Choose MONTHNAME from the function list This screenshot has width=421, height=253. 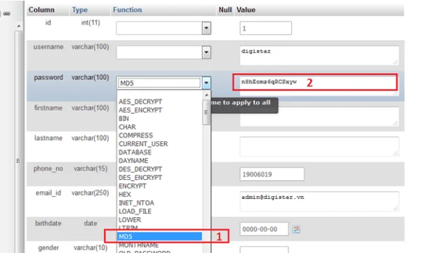(x=139, y=245)
